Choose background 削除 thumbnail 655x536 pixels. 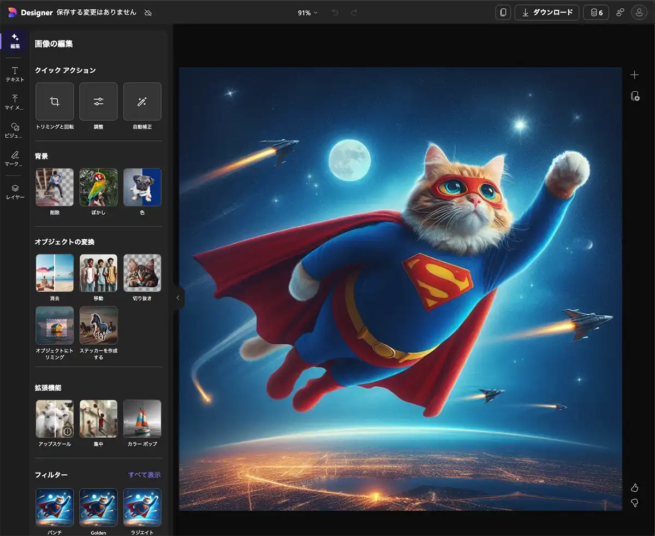[x=55, y=187]
